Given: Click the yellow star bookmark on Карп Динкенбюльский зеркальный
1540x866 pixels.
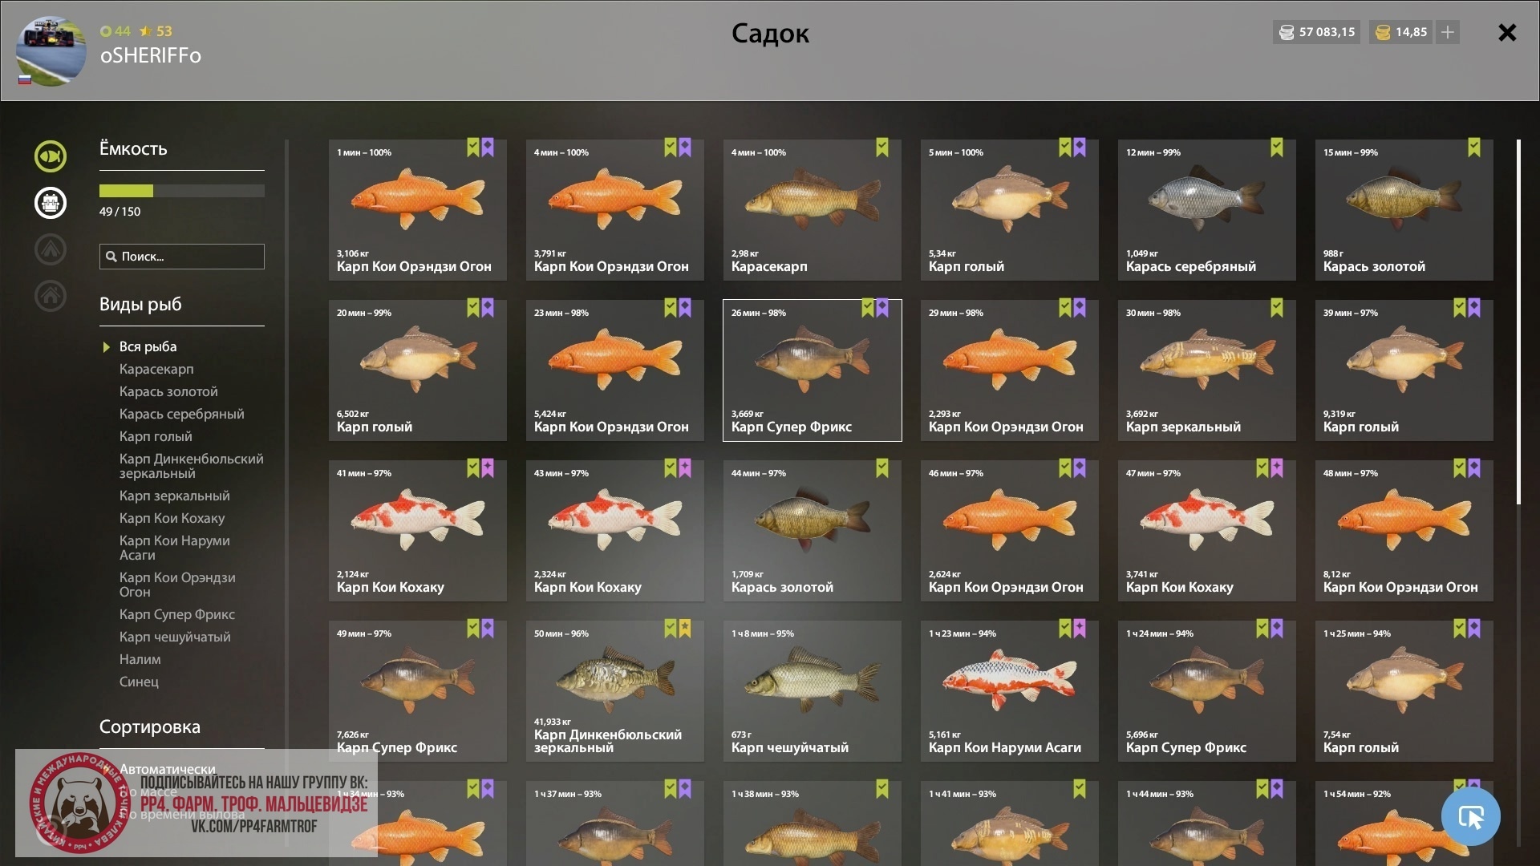Looking at the screenshot, I should click(685, 629).
